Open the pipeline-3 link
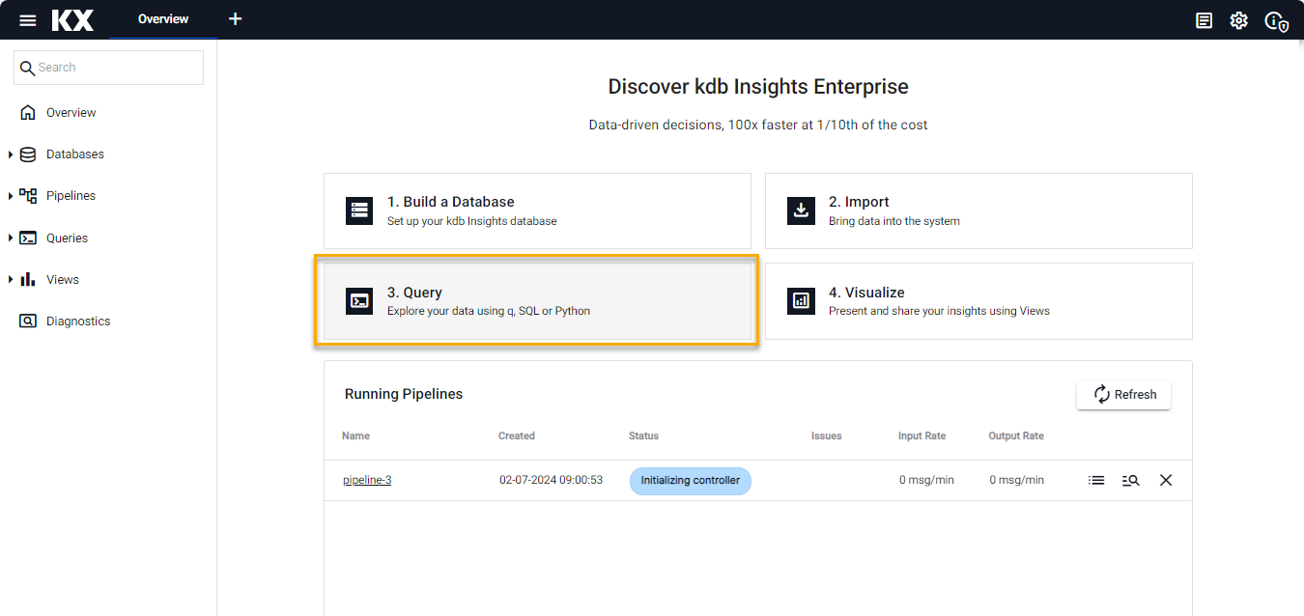 point(367,480)
